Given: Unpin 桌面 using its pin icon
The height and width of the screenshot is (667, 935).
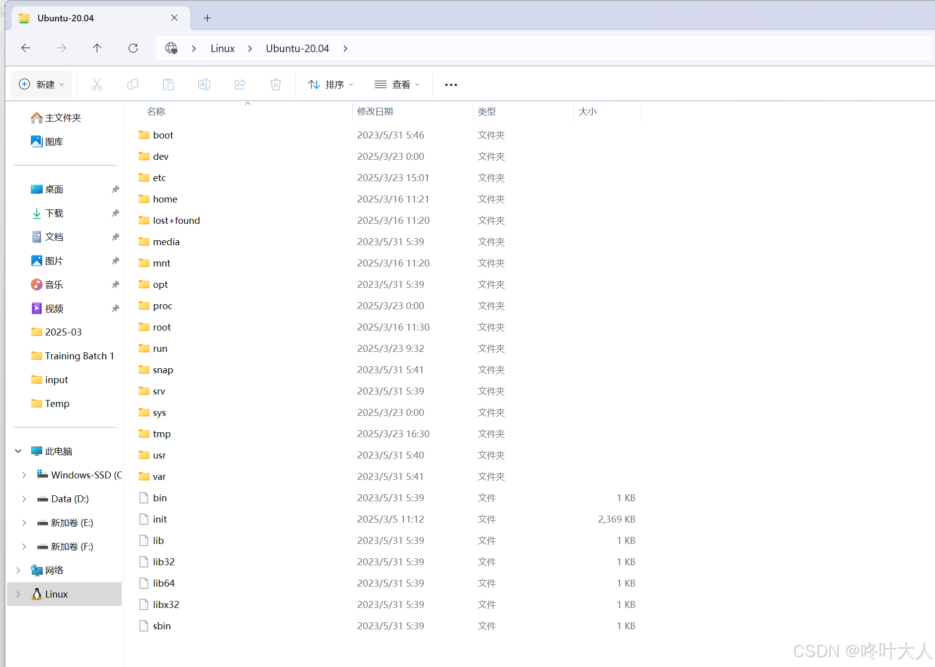Looking at the screenshot, I should pyautogui.click(x=115, y=189).
